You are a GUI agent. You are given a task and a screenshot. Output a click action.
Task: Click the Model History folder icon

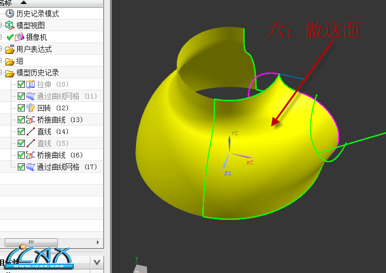[x=10, y=73]
